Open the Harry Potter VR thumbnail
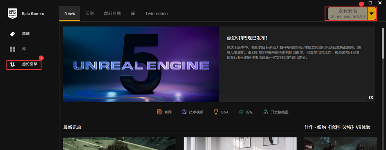 (341, 144)
